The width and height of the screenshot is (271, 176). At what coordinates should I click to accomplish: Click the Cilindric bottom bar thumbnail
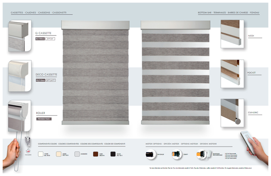pyautogui.click(x=232, y=113)
